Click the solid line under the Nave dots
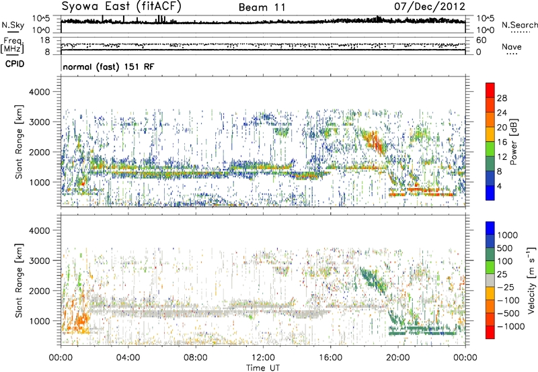Image resolution: width=538 pixels, height=372 pixels. pos(263,50)
